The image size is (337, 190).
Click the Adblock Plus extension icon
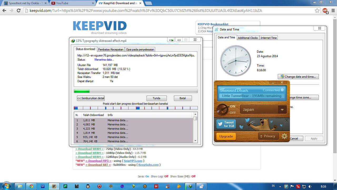click(325, 11)
